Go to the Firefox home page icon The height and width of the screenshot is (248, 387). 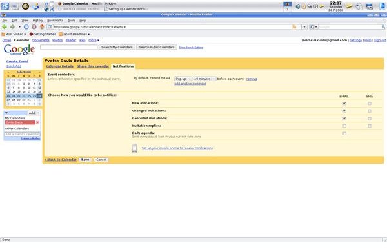pyautogui.click(x=42, y=26)
